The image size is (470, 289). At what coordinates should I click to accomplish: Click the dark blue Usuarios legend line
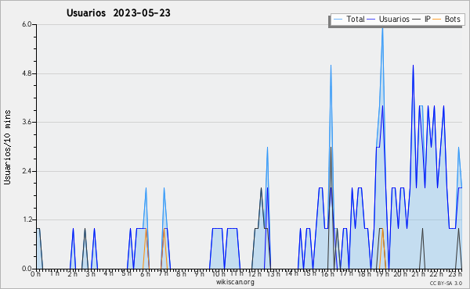[371, 20]
